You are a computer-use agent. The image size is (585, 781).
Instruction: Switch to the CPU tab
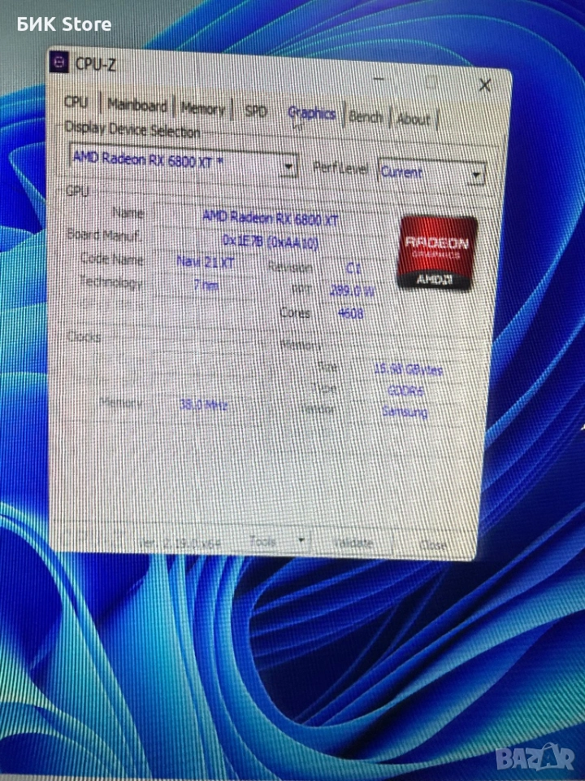(x=76, y=103)
